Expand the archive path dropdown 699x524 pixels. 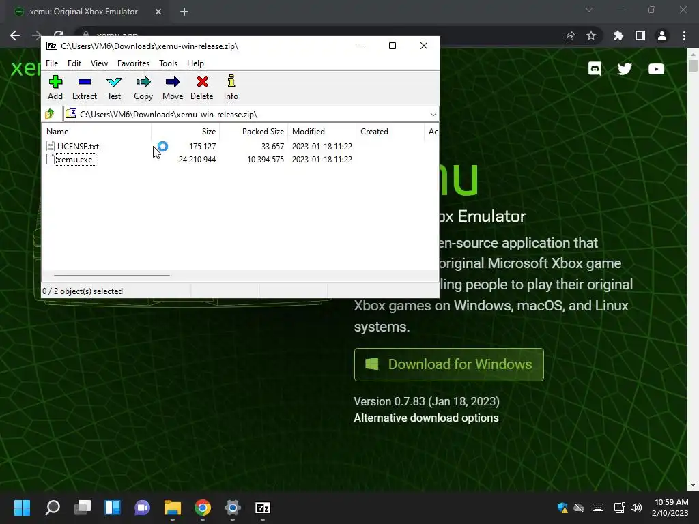(433, 115)
